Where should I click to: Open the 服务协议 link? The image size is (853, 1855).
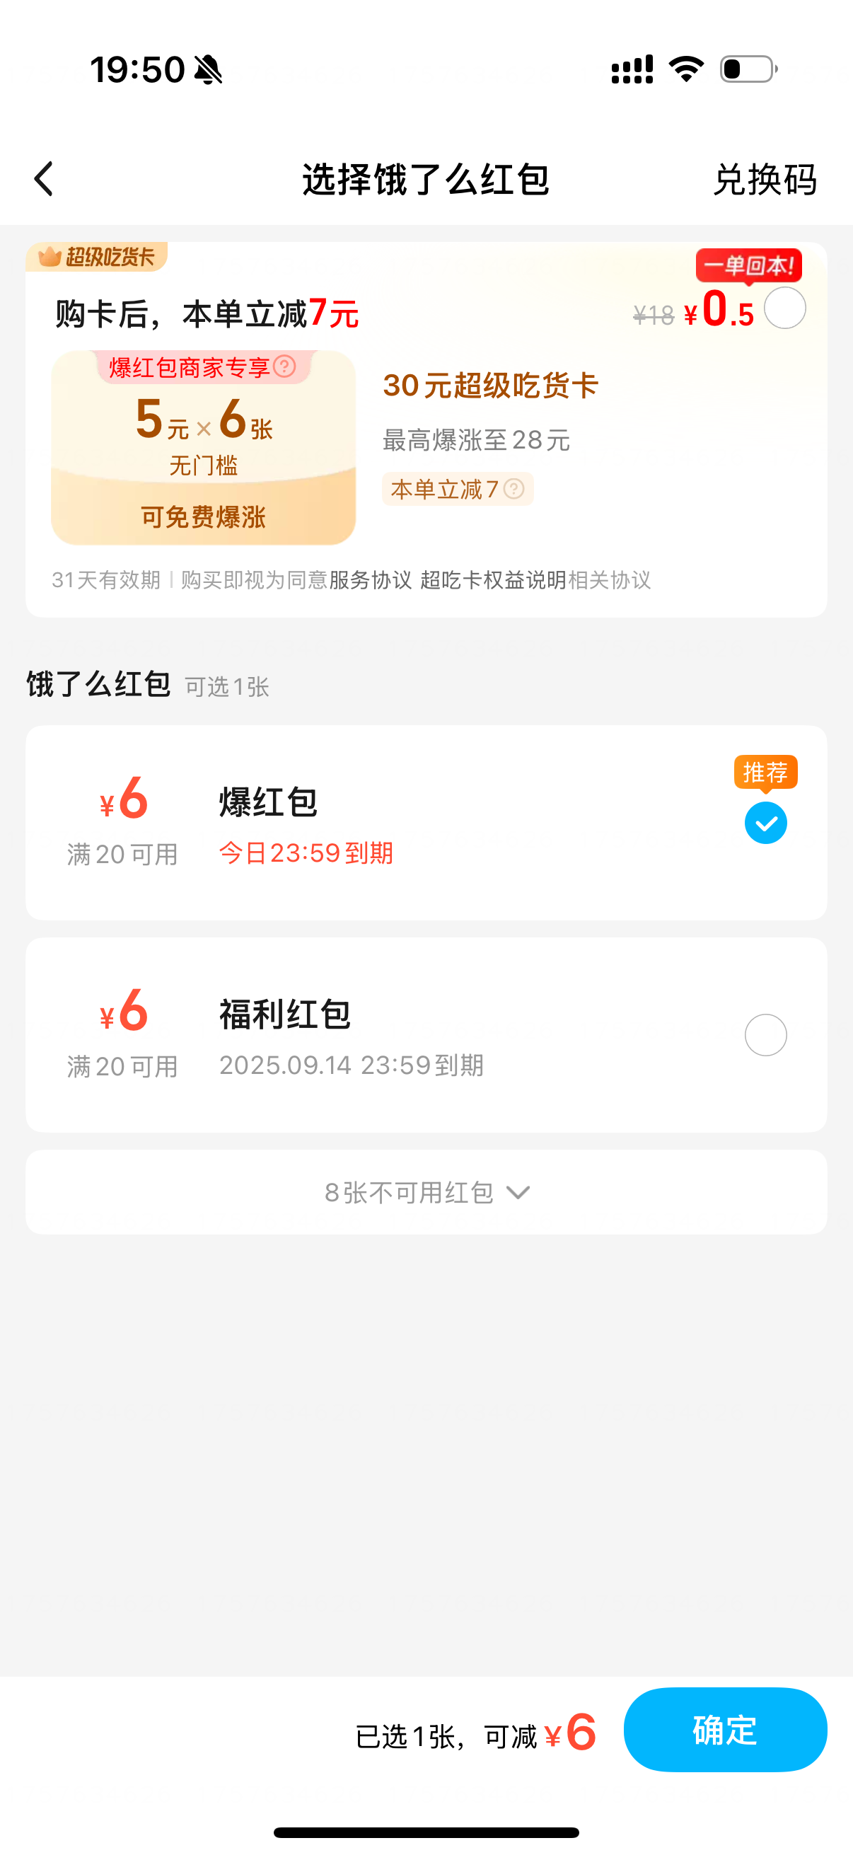(370, 579)
